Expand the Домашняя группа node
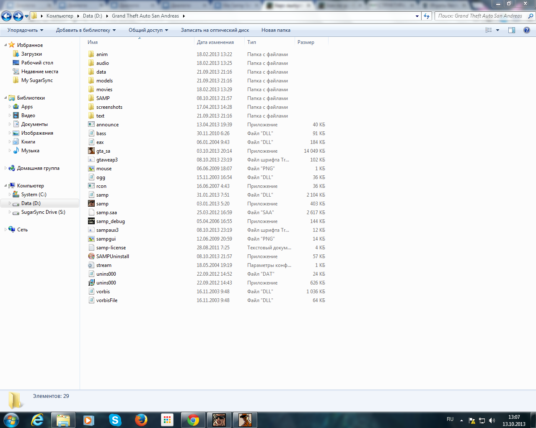The width and height of the screenshot is (536, 428). [x=5, y=168]
